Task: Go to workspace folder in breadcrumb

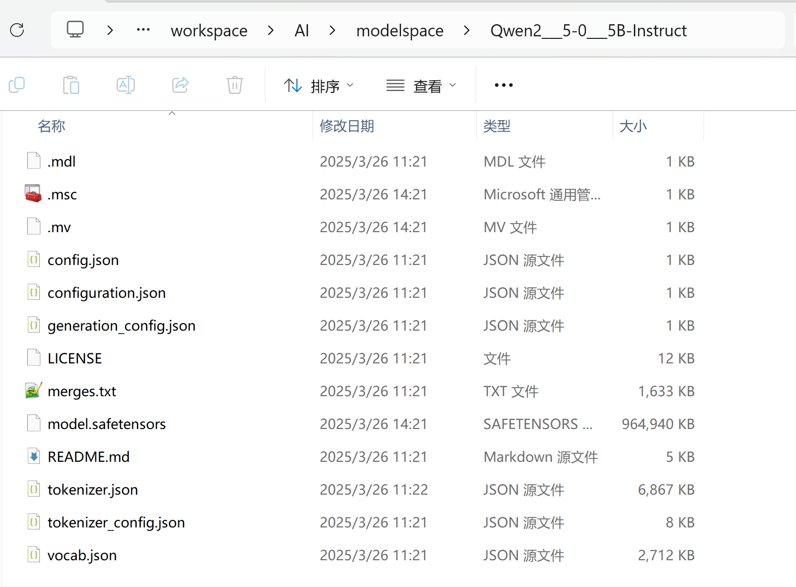Action: point(209,31)
